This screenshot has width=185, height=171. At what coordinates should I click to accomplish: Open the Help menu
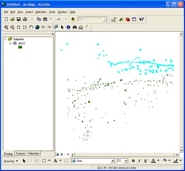point(73,12)
